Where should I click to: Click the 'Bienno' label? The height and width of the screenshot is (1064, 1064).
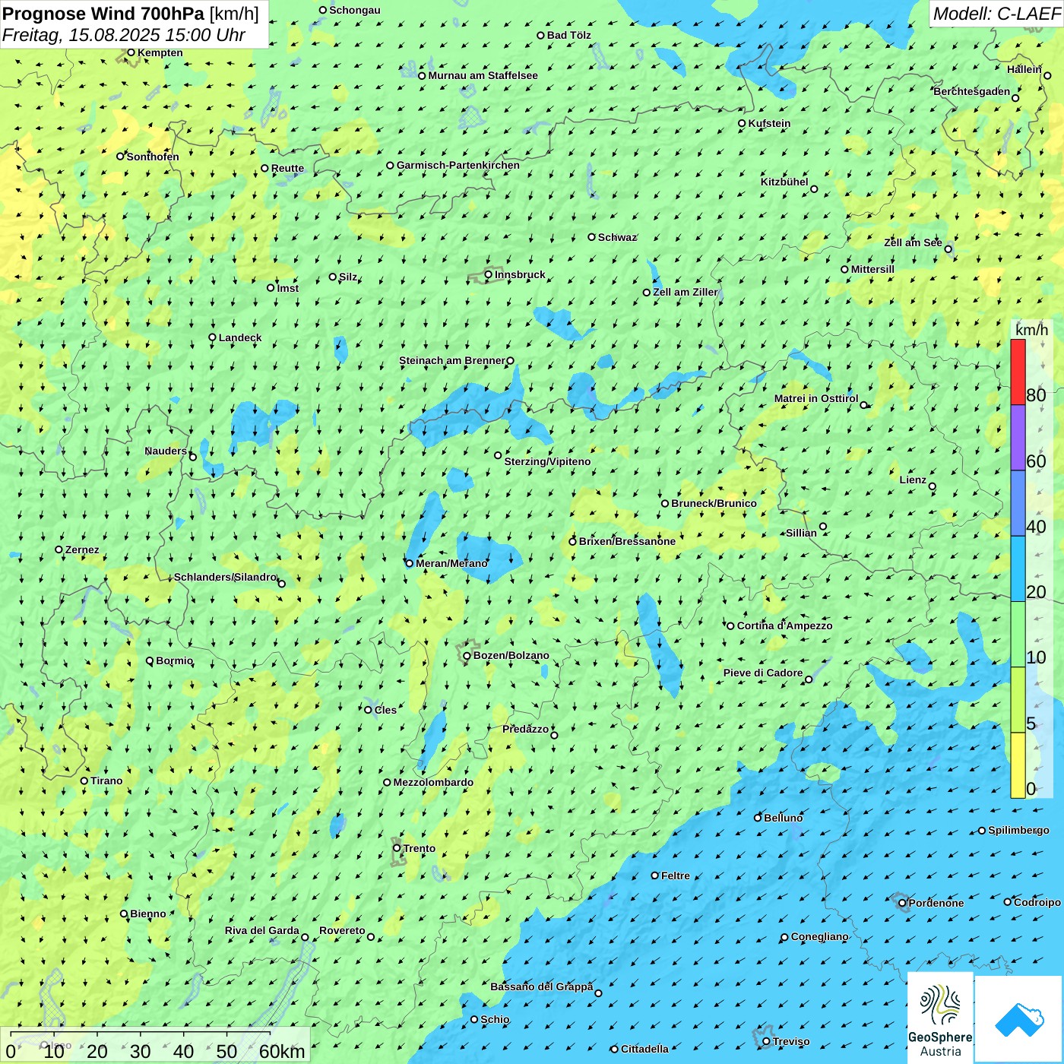coord(148,914)
